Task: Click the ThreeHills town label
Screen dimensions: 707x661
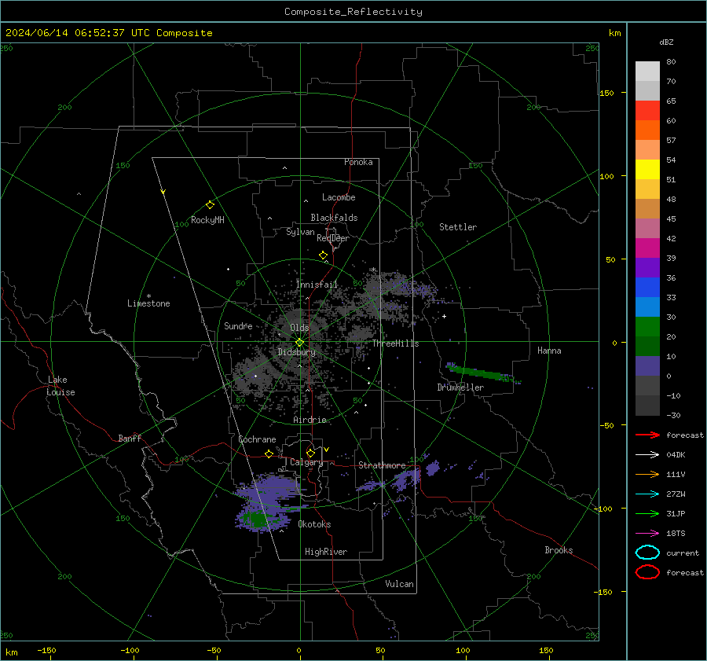Action: click(395, 343)
